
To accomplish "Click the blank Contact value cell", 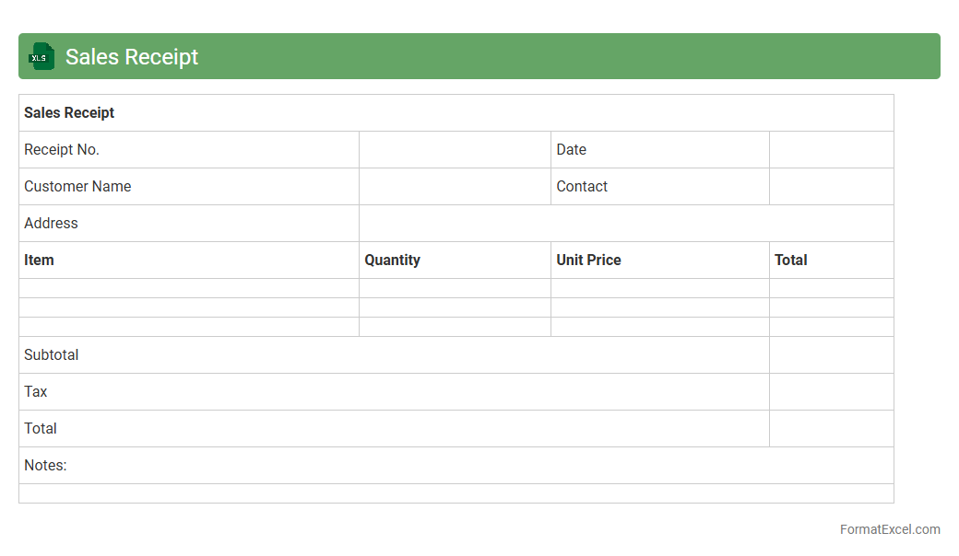I will click(831, 187).
